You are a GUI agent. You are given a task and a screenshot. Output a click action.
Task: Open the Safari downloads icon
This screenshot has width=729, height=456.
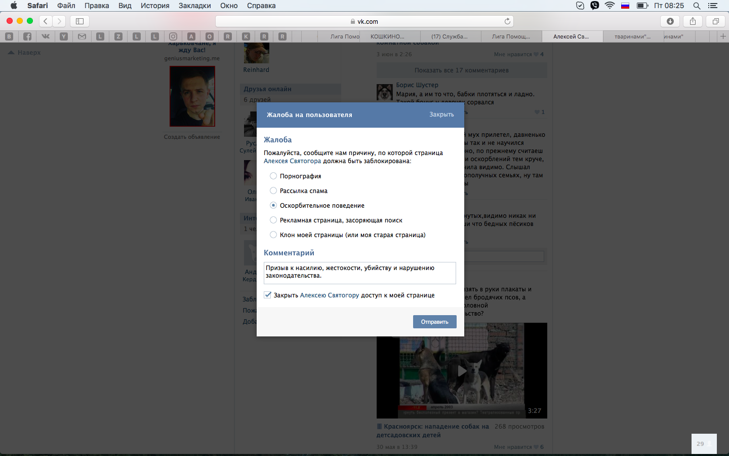(670, 21)
